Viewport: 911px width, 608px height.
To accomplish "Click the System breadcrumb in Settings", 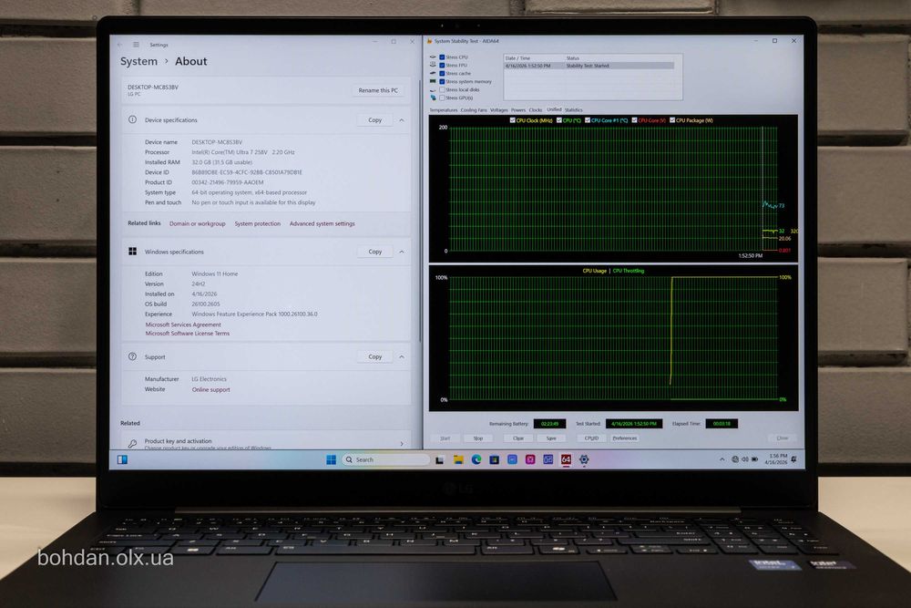I will 138,61.
